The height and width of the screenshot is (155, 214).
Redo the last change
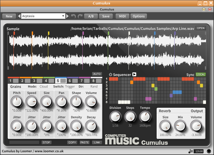(80, 16)
